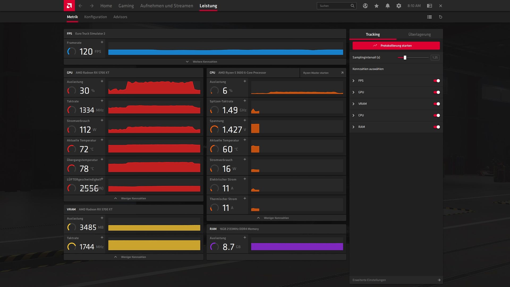The image size is (510, 287).
Task: Open the Überlagerung tab
Action: pos(419,35)
